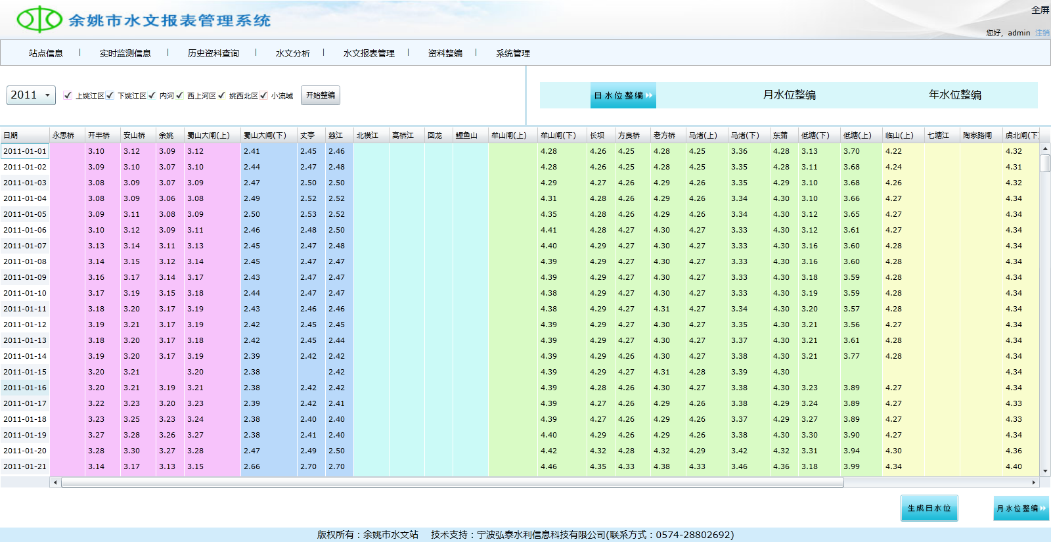Switch to the 年水位整编 tab

click(954, 95)
